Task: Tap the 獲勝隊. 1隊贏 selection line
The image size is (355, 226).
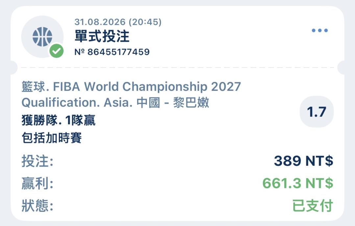Action: 59,120
